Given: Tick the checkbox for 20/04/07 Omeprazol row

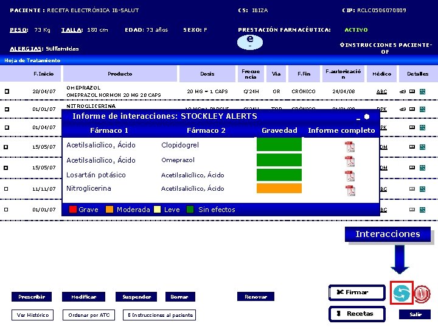Looking at the screenshot, I should coord(7,91).
